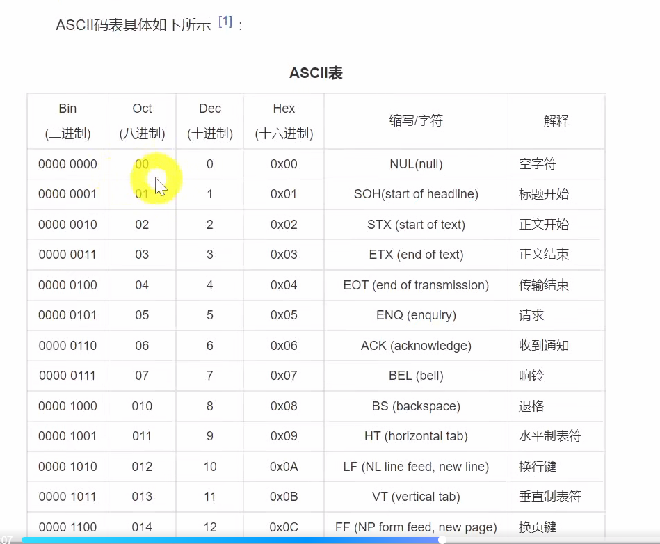Image resolution: width=660 pixels, height=544 pixels.
Task: Click the binary cell '0000 1010'
Action: click(x=67, y=467)
